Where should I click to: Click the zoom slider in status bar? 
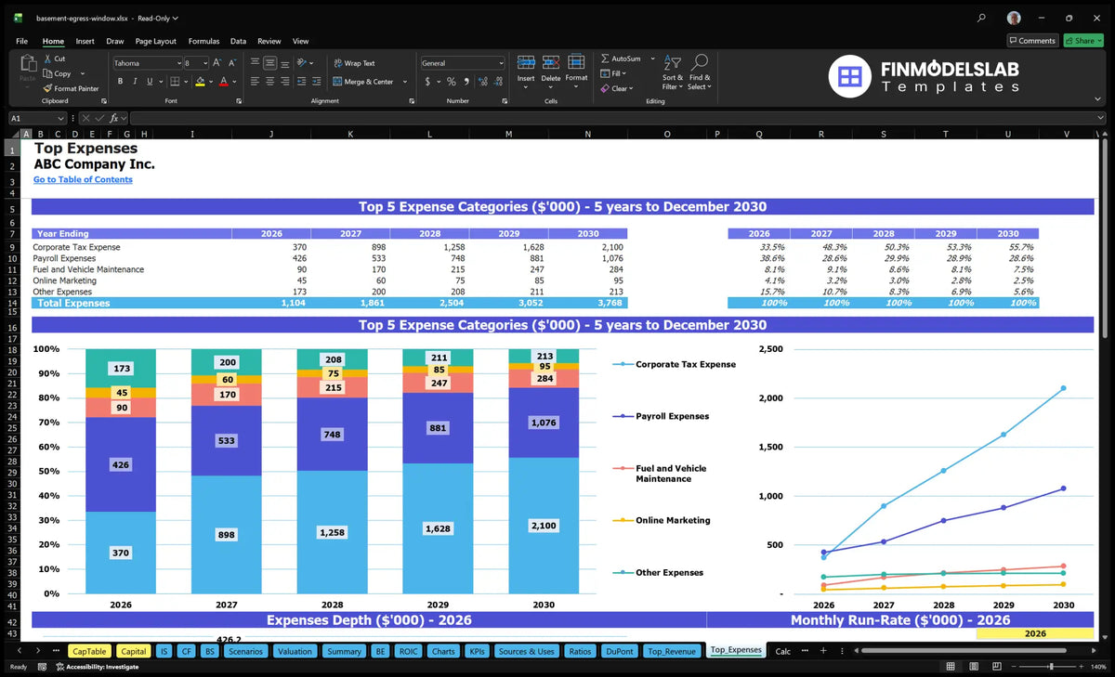pyautogui.click(x=1051, y=667)
